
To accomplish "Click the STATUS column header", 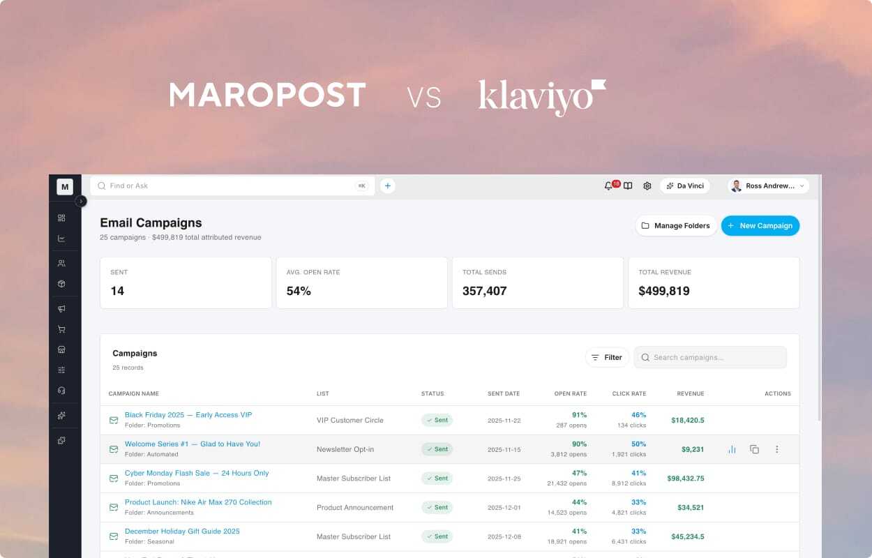I will click(x=433, y=393).
